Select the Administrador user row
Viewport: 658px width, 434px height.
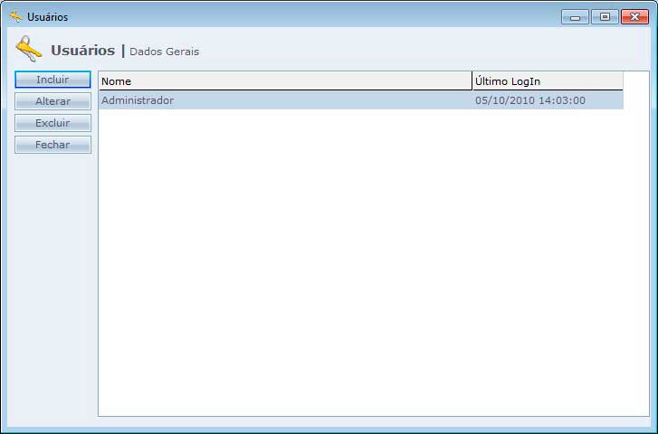[x=138, y=100]
